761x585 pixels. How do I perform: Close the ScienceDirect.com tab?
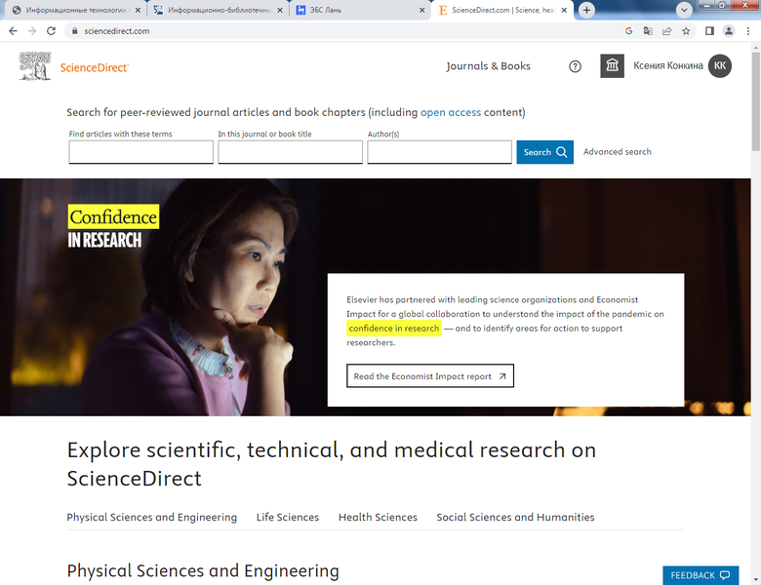click(564, 10)
